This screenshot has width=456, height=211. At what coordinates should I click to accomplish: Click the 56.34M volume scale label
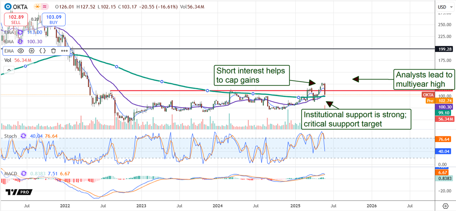pos(445,119)
